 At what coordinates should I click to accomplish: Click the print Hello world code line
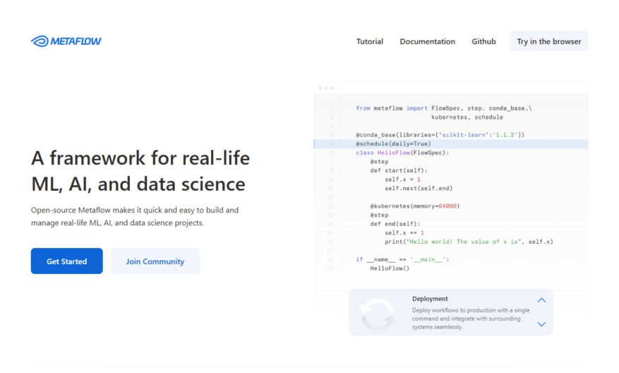[x=469, y=242]
